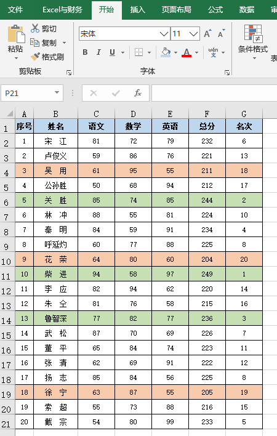Screen dimensions: 277x436
Task: Click the name cell 卢俊义
Action: [55, 156]
